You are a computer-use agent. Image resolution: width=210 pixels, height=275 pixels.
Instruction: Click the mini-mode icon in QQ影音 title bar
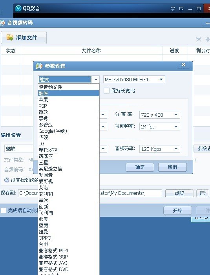click(x=181, y=8)
